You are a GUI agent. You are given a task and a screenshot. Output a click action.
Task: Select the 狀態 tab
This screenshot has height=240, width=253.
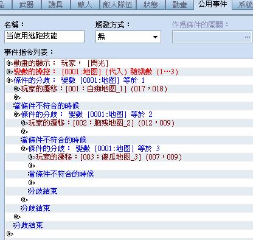151,5
